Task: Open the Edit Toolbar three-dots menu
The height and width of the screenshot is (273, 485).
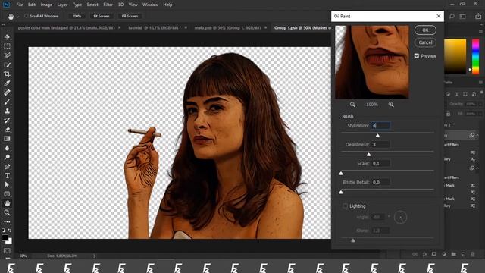Action: (7, 222)
